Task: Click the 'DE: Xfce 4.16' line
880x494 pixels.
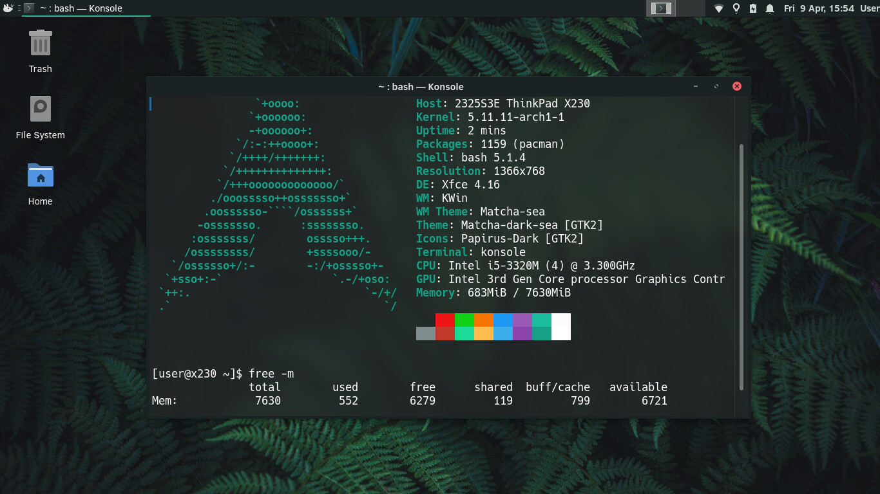Action: point(458,185)
